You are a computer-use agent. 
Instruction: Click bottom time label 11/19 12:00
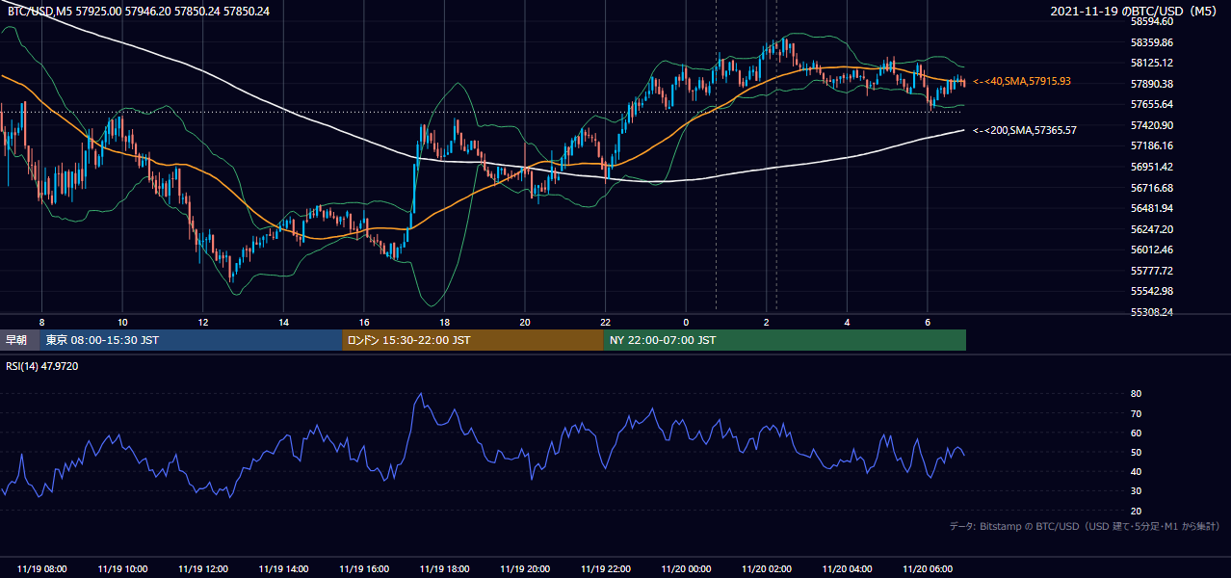click(202, 569)
